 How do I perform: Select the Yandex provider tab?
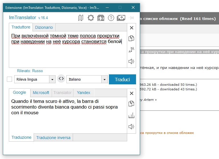[x=84, y=93]
